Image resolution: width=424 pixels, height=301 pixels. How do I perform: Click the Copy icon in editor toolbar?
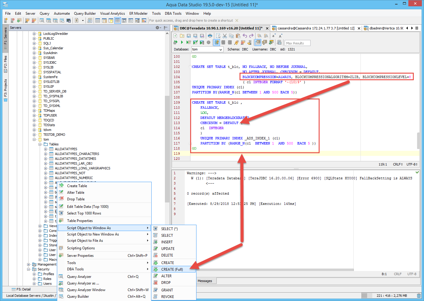tap(231, 36)
